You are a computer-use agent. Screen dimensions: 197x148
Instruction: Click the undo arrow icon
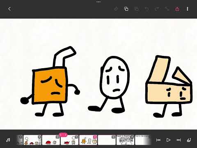[x=147, y=9]
